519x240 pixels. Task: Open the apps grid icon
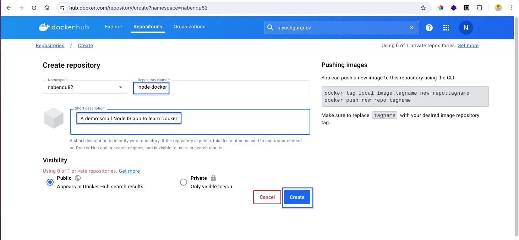click(x=446, y=28)
